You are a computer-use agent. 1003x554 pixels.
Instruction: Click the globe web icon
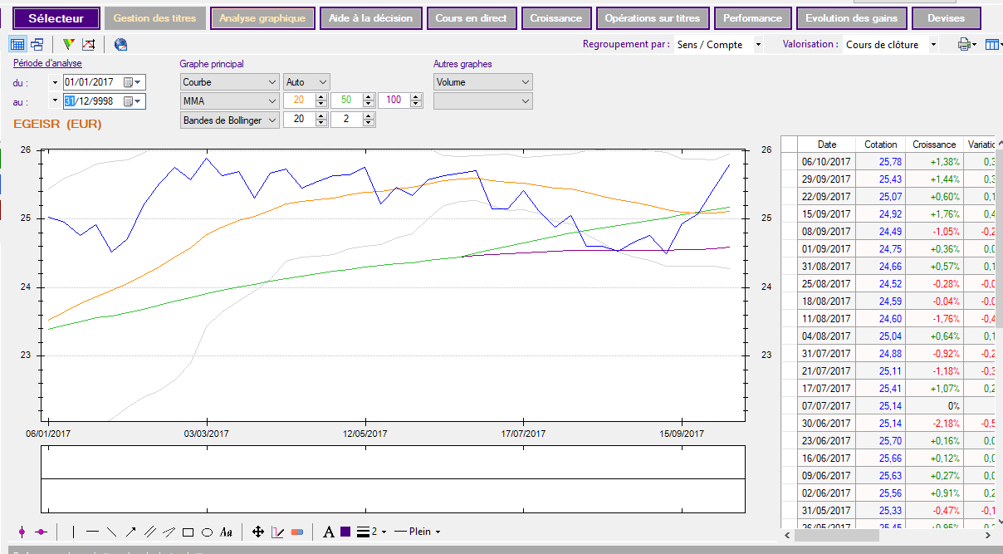pos(121,45)
